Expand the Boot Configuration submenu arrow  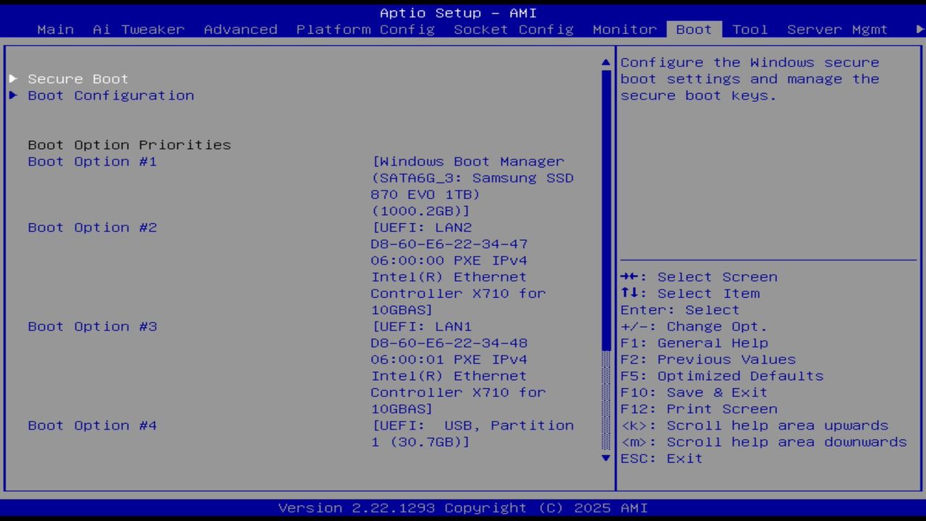(12, 95)
